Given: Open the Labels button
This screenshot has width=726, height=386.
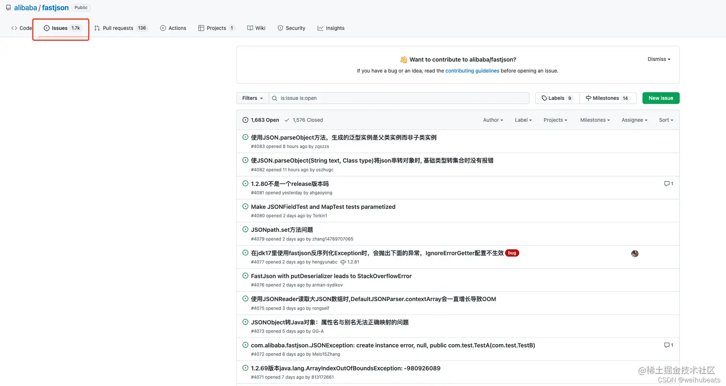Looking at the screenshot, I should pos(557,98).
